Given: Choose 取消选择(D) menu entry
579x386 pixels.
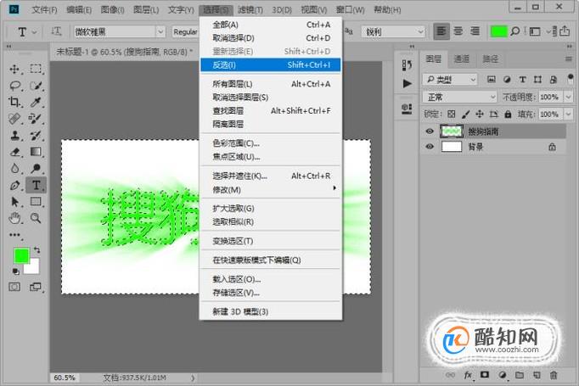Looking at the screenshot, I should point(270,38).
